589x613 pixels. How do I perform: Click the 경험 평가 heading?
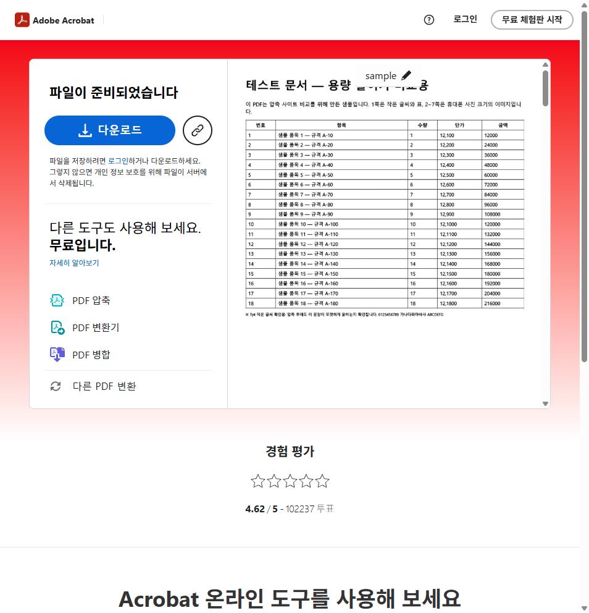tap(290, 451)
